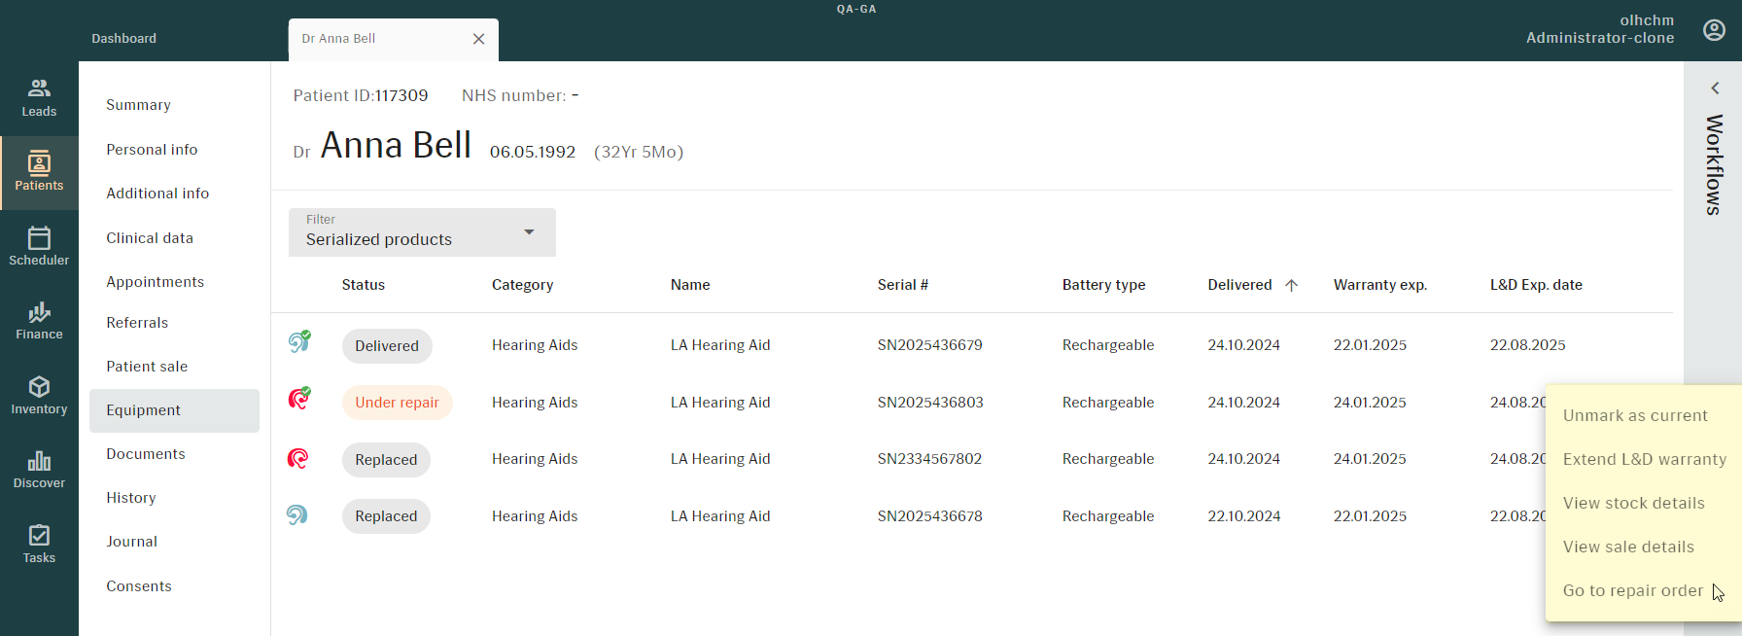Sort table by L&D Exp. date column
This screenshot has width=1742, height=636.
click(1536, 285)
